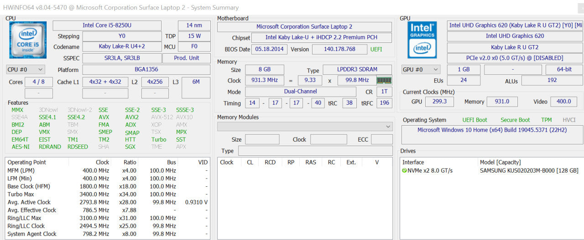Image resolution: width=584 pixels, height=240 pixels.
Task: Click the LPDDR3 SDRAM type field
Action: (x=357, y=70)
